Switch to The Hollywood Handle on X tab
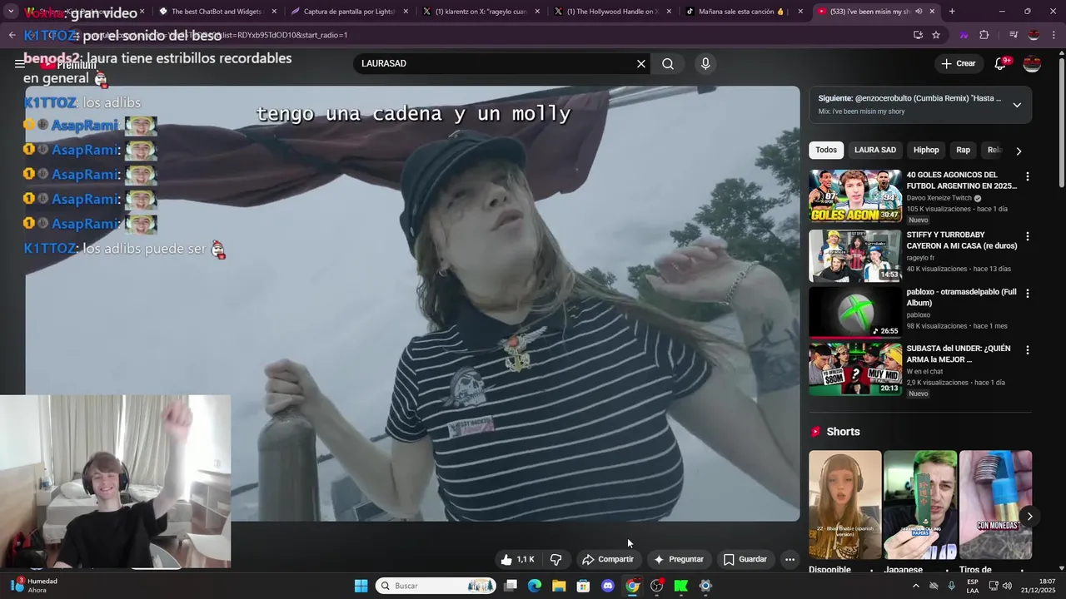The image size is (1066, 599). click(614, 12)
